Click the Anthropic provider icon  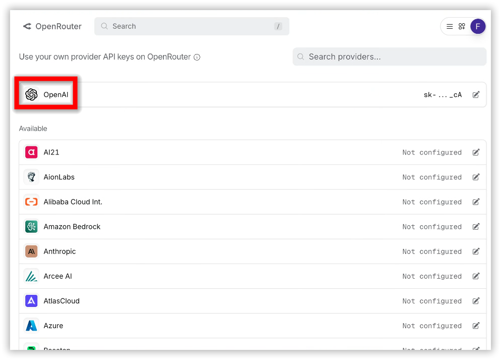pyautogui.click(x=31, y=251)
